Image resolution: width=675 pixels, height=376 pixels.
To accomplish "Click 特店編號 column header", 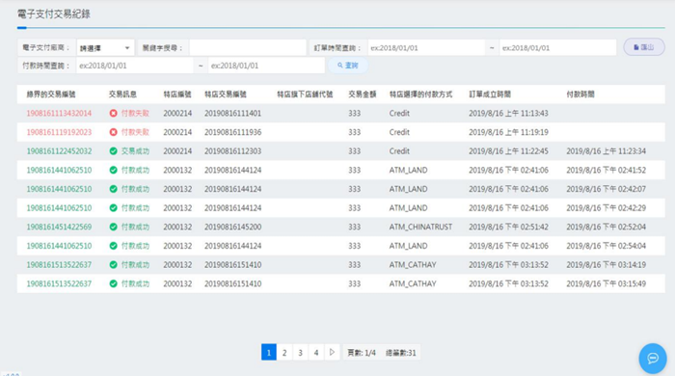I will (177, 94).
